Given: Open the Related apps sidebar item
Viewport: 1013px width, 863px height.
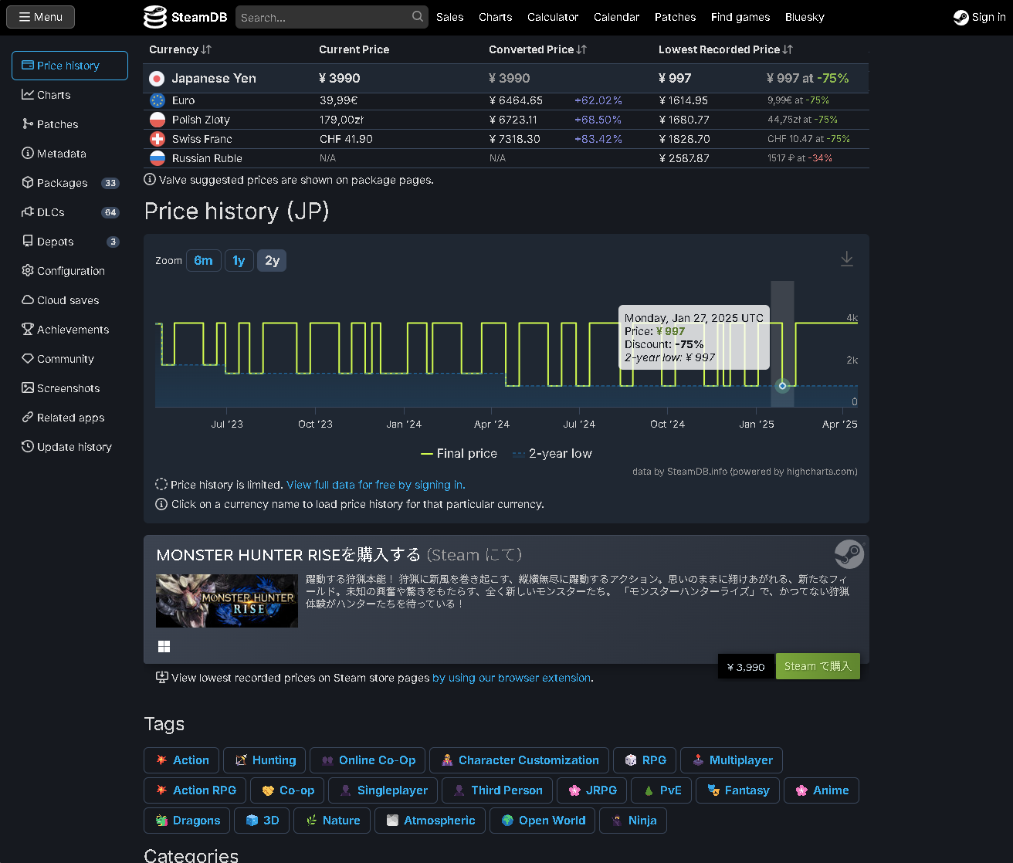Looking at the screenshot, I should 69,418.
